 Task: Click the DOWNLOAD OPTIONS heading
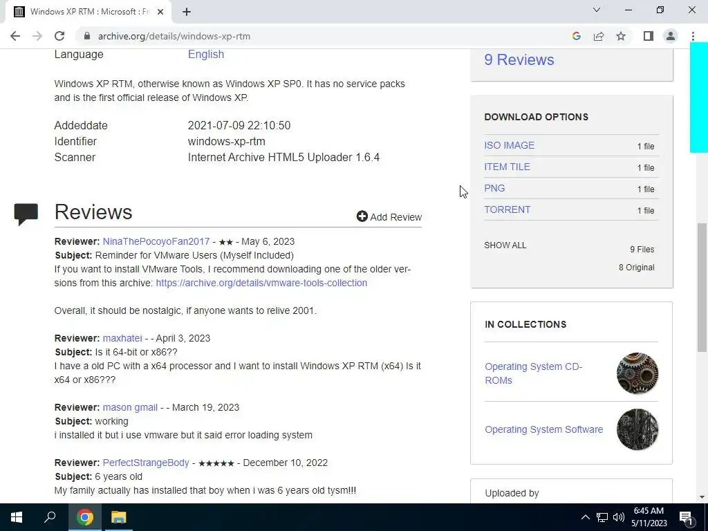(x=537, y=117)
